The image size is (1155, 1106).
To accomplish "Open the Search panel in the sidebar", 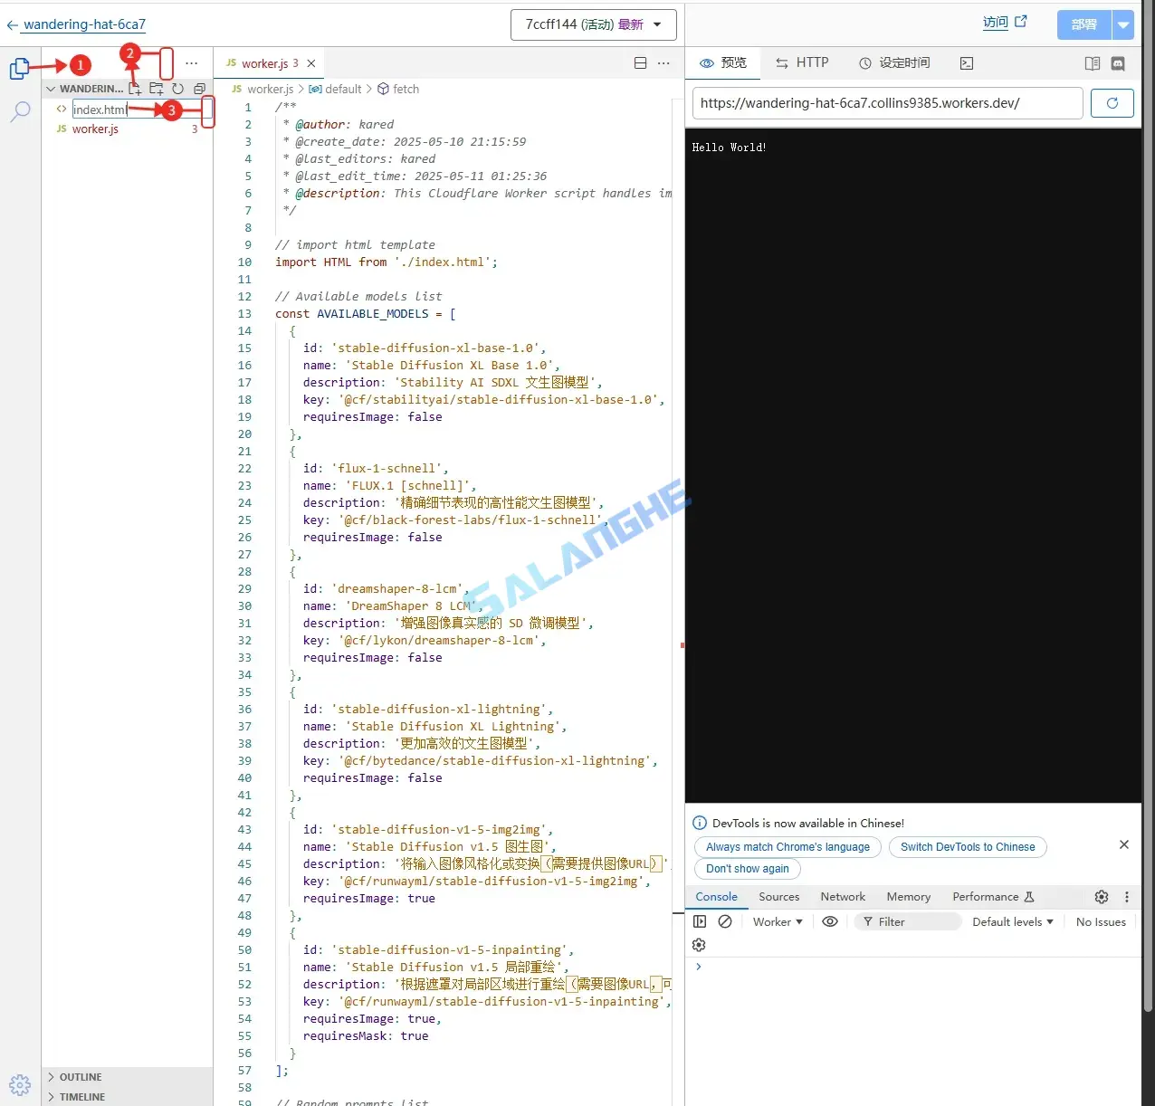I will point(20,111).
